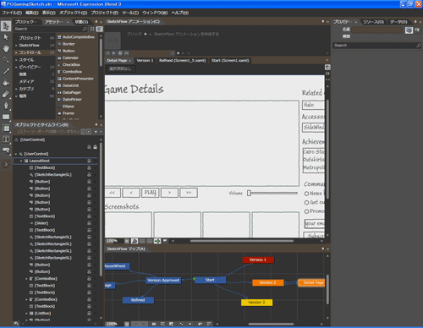The height and width of the screenshot is (328, 423).
Task: Select the News radio button in sketch
Action: coord(306,194)
